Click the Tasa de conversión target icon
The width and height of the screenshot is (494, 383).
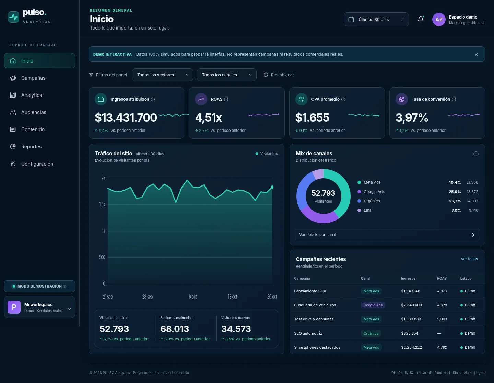(x=402, y=99)
